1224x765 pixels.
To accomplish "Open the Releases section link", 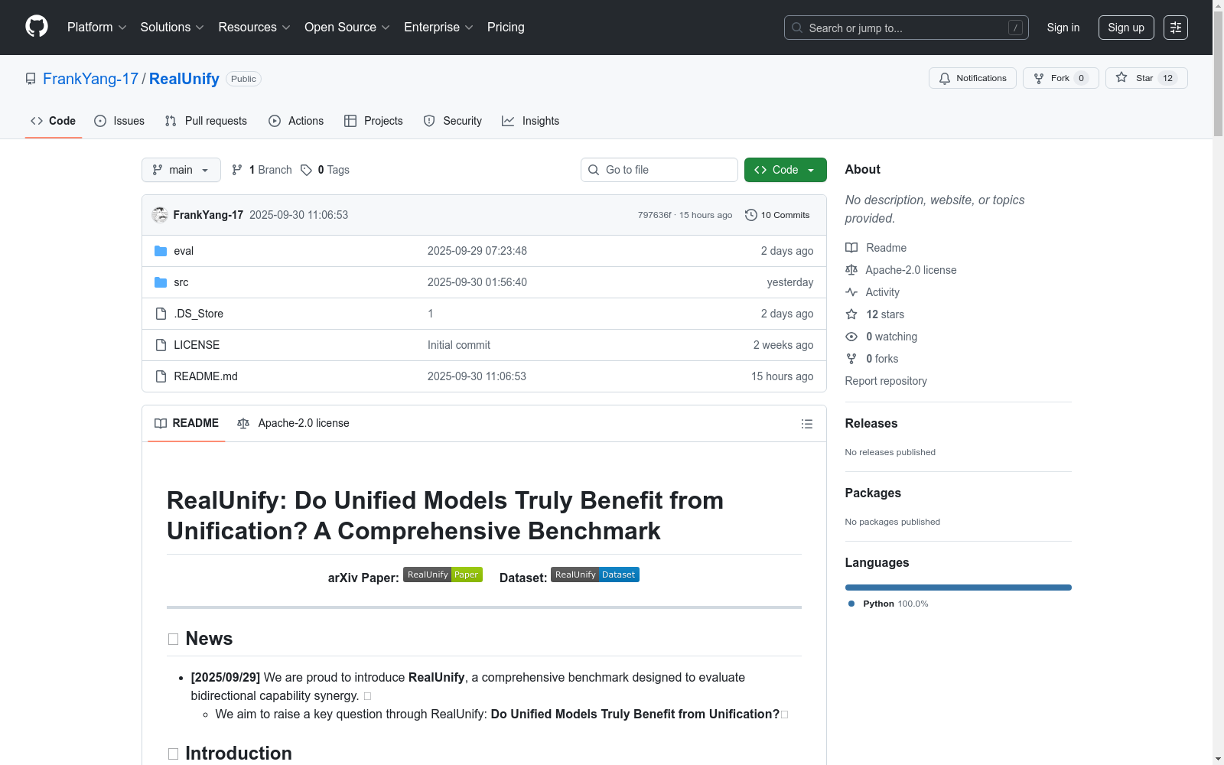I will 871,424.
